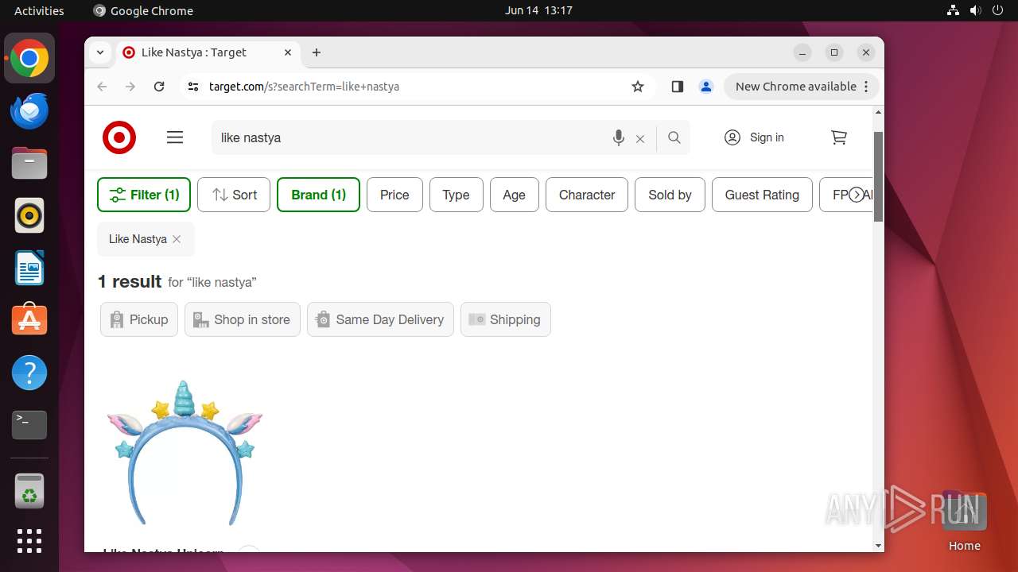Open the network status icon in the system tray
1018x572 pixels.
click(953, 10)
